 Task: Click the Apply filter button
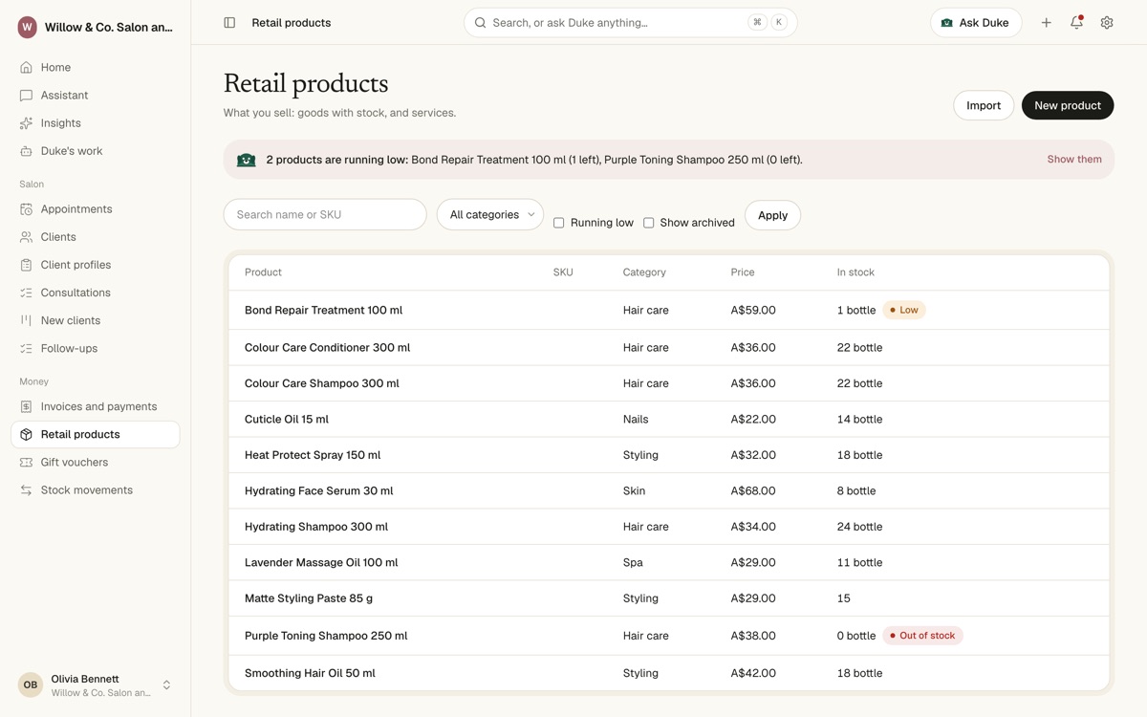[x=772, y=215]
